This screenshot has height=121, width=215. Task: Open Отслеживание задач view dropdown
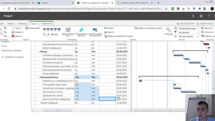(189, 28)
